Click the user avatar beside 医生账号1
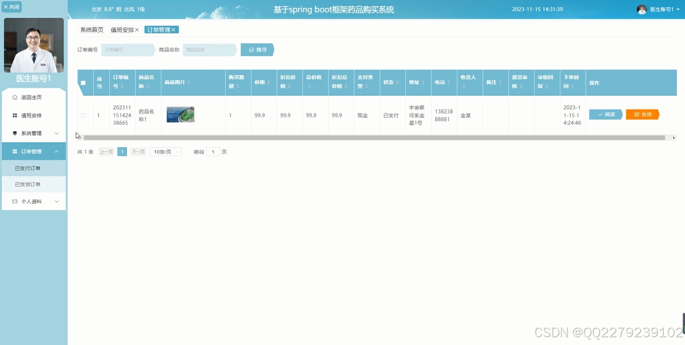This screenshot has width=685, height=345. point(642,9)
